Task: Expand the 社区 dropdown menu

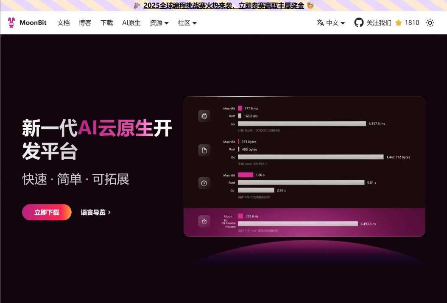Action: point(187,22)
